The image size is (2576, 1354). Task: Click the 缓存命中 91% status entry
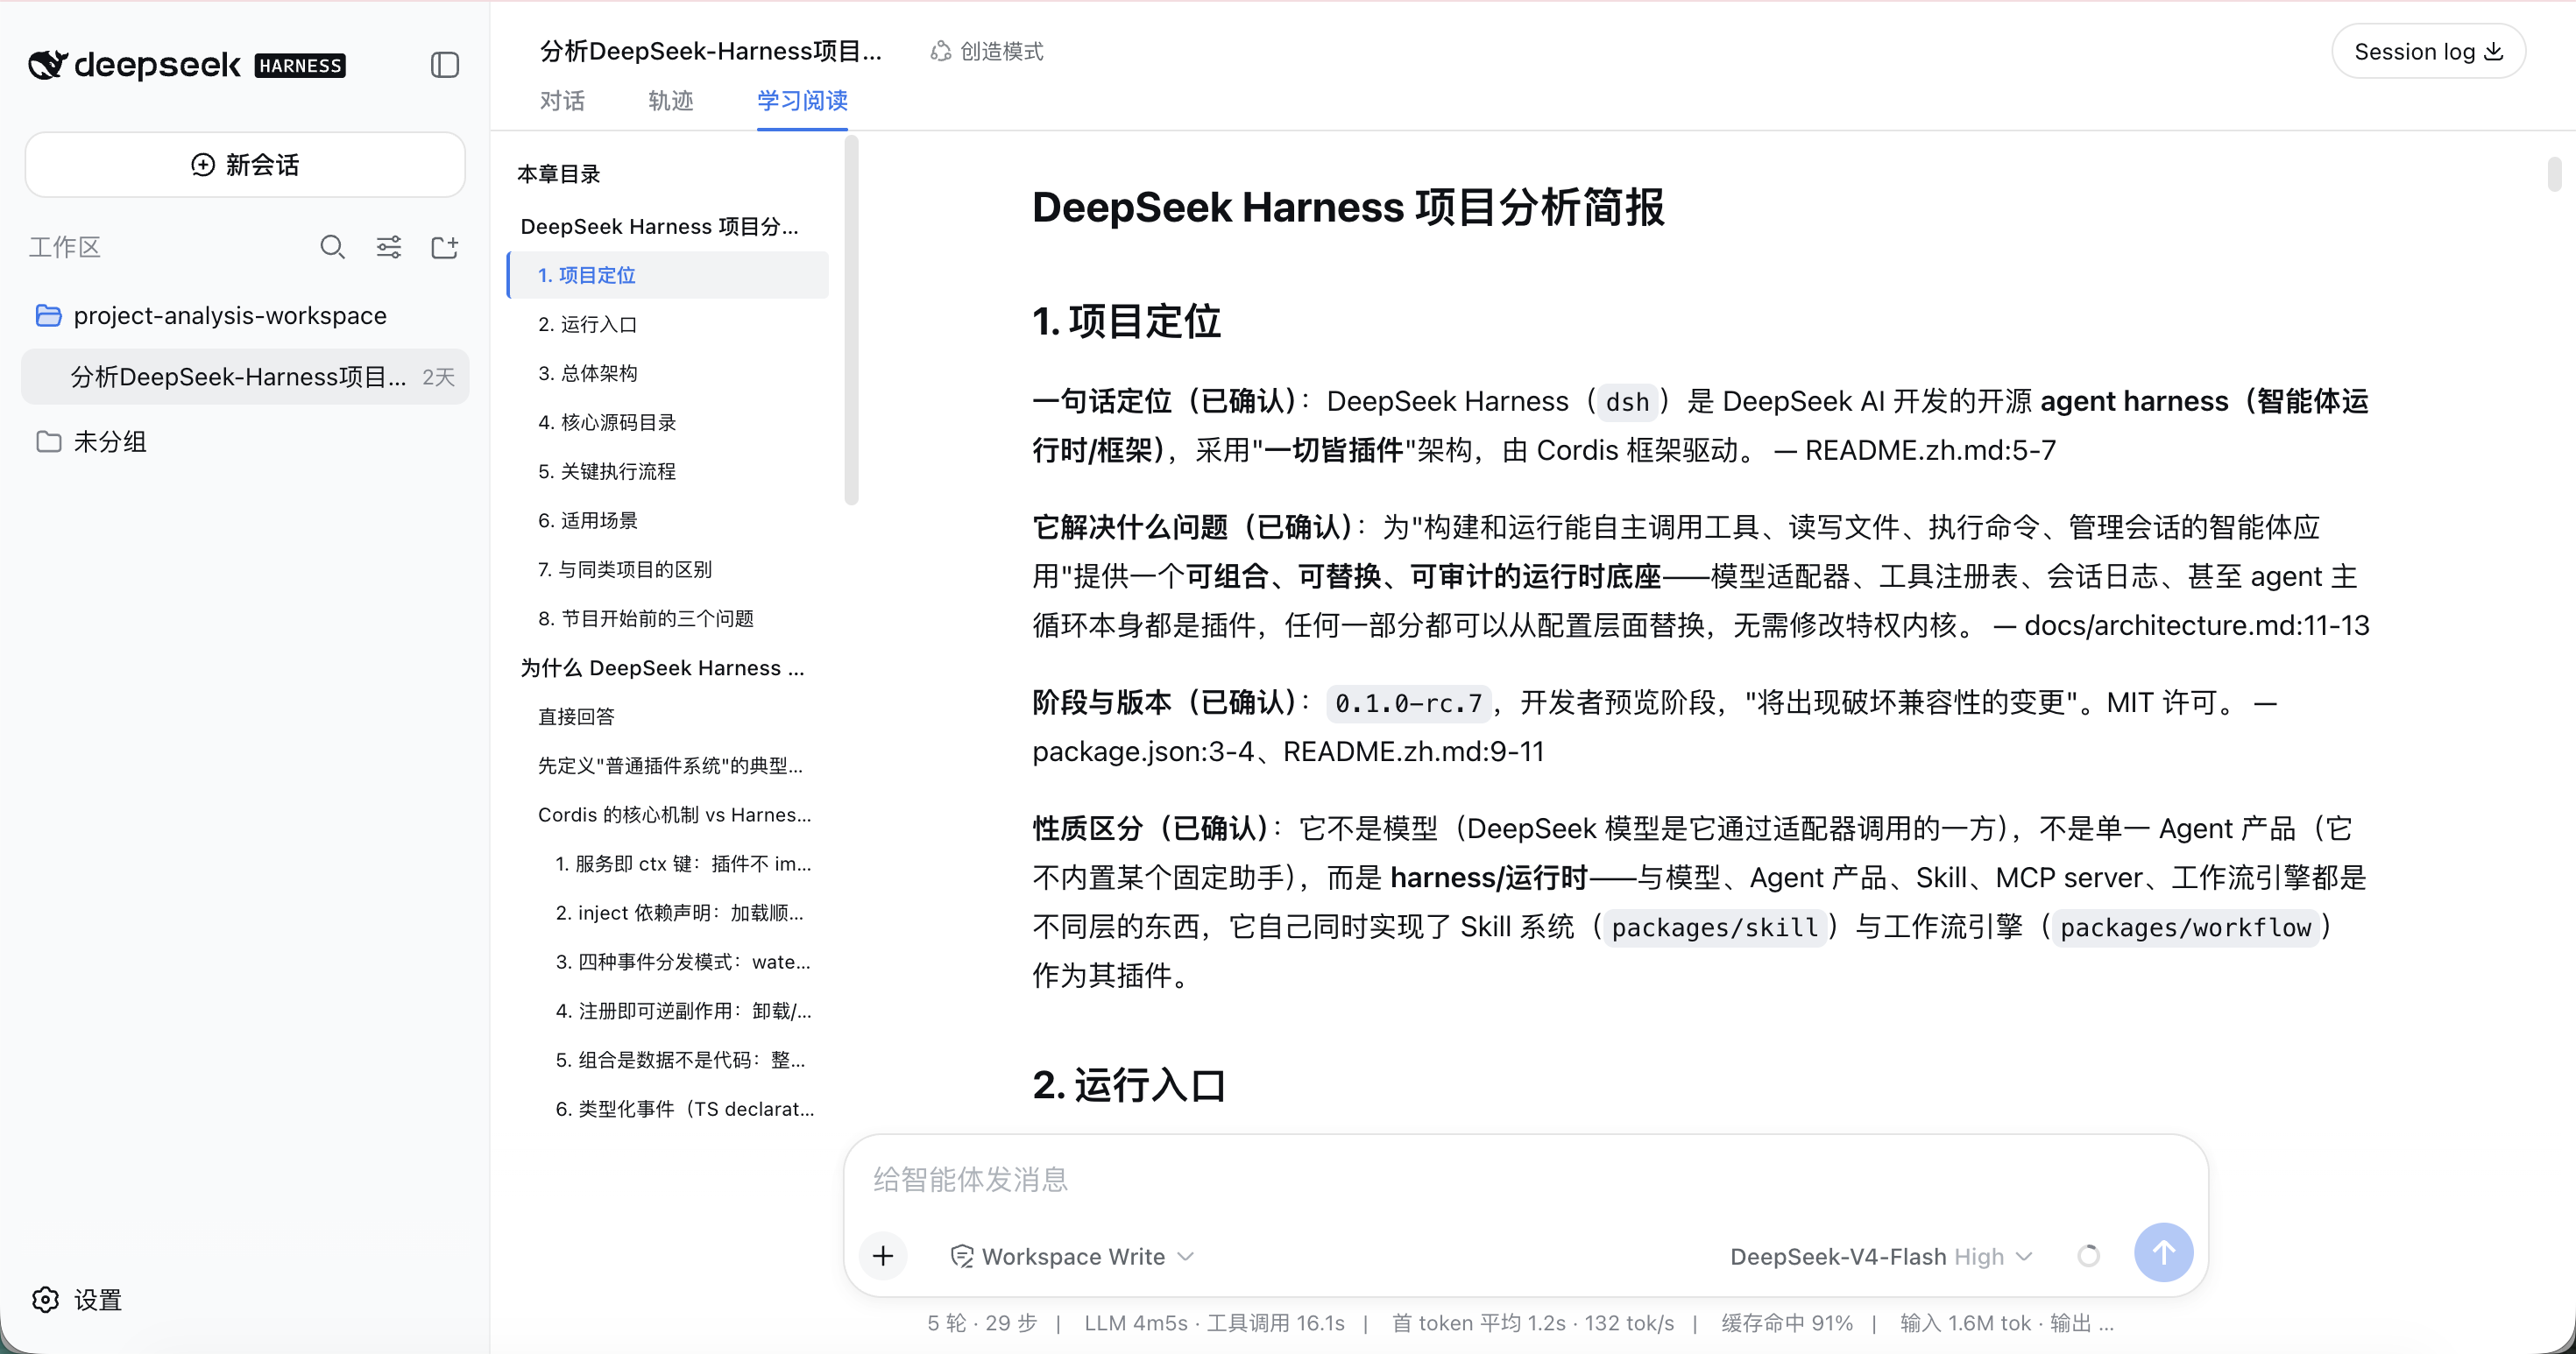click(x=1786, y=1323)
